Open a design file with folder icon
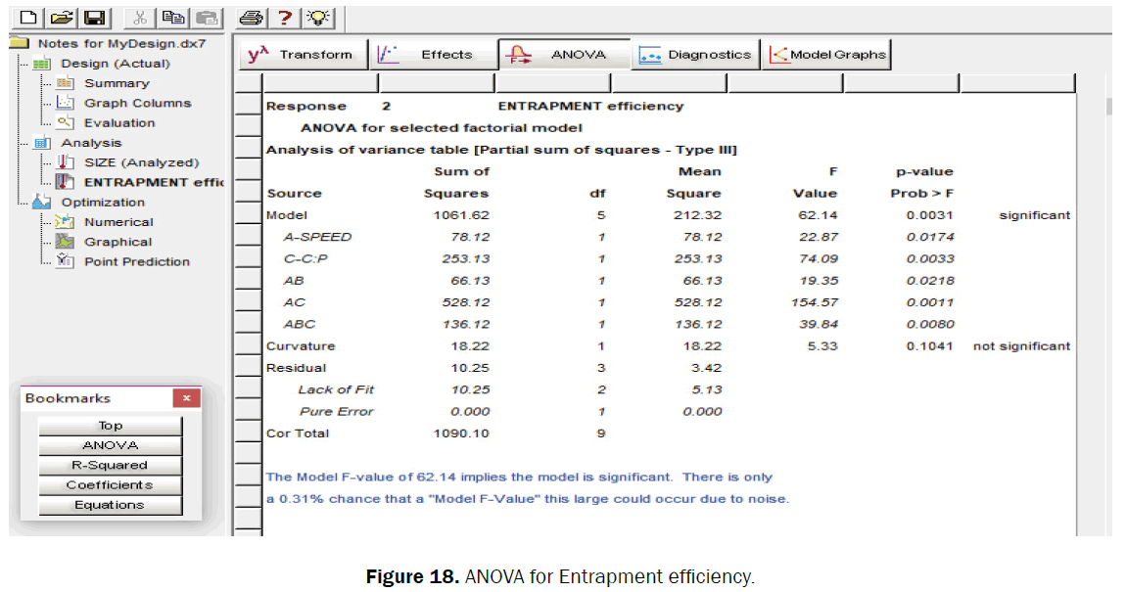 (62, 18)
